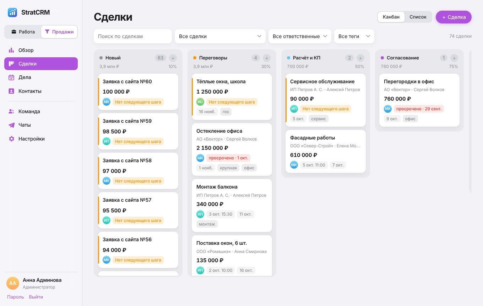Open the Все ответственные dropdown
483x306 pixels.
click(x=300, y=36)
